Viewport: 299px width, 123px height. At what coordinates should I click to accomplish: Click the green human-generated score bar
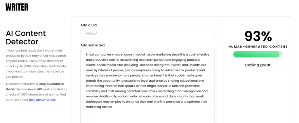(256, 54)
